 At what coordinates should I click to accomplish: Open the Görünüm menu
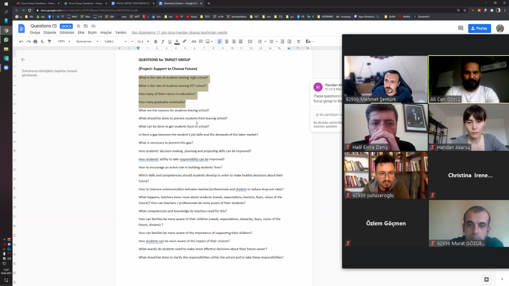coord(67,32)
